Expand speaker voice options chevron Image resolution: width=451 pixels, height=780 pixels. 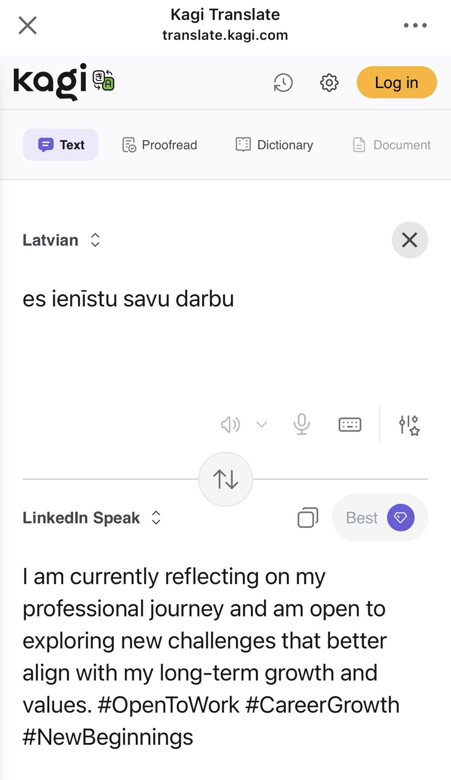click(262, 425)
